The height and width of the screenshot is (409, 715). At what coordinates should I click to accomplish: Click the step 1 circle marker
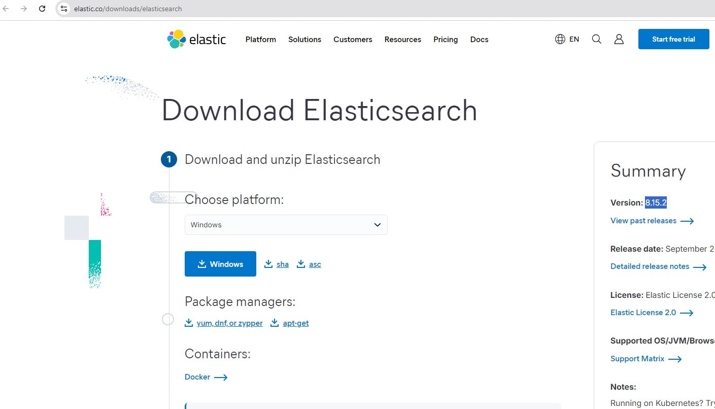tap(168, 160)
